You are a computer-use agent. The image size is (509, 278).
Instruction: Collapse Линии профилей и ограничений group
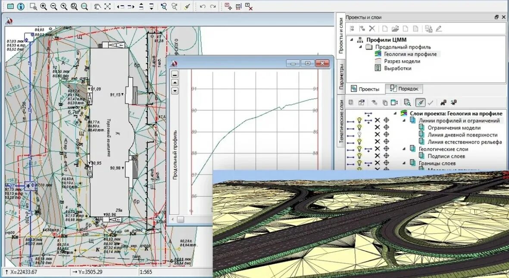click(404, 121)
